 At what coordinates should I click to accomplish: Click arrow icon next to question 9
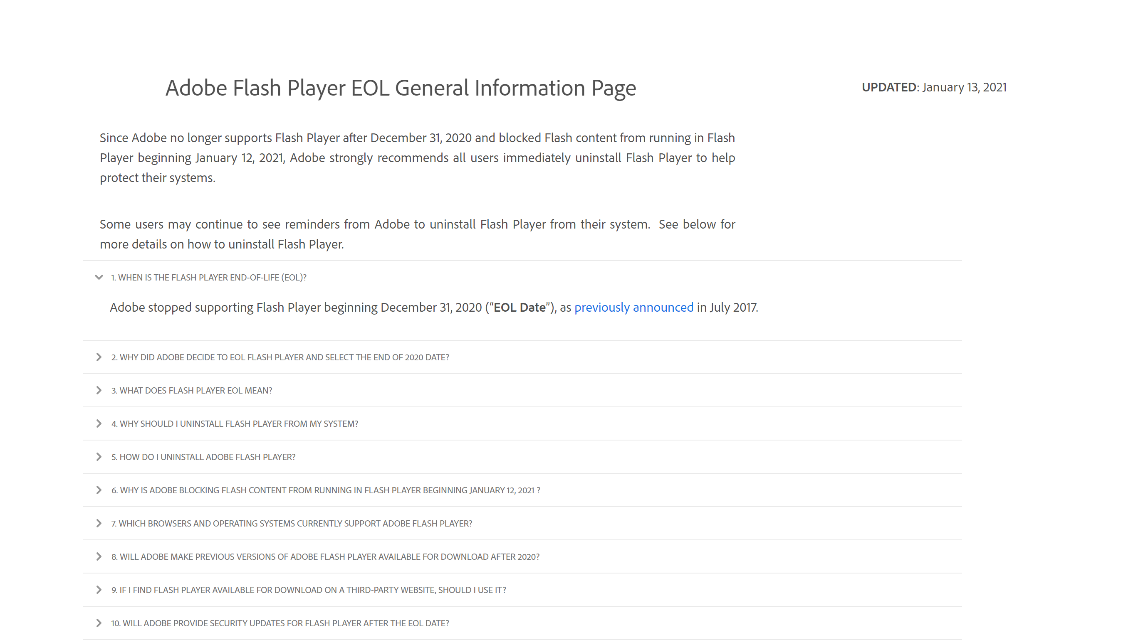click(99, 590)
